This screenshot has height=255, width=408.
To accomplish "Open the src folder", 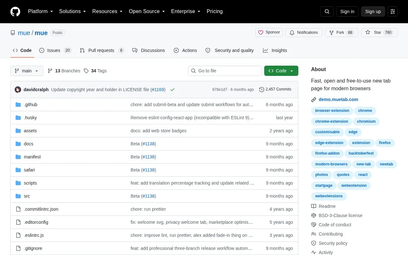I will click(x=27, y=196).
